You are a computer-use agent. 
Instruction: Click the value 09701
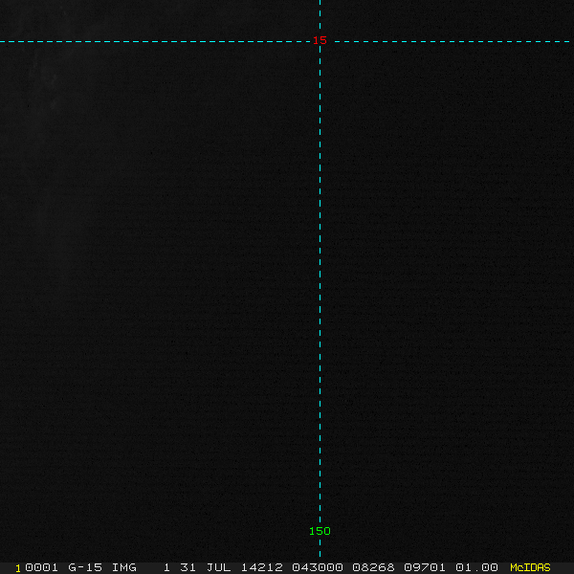click(425, 567)
